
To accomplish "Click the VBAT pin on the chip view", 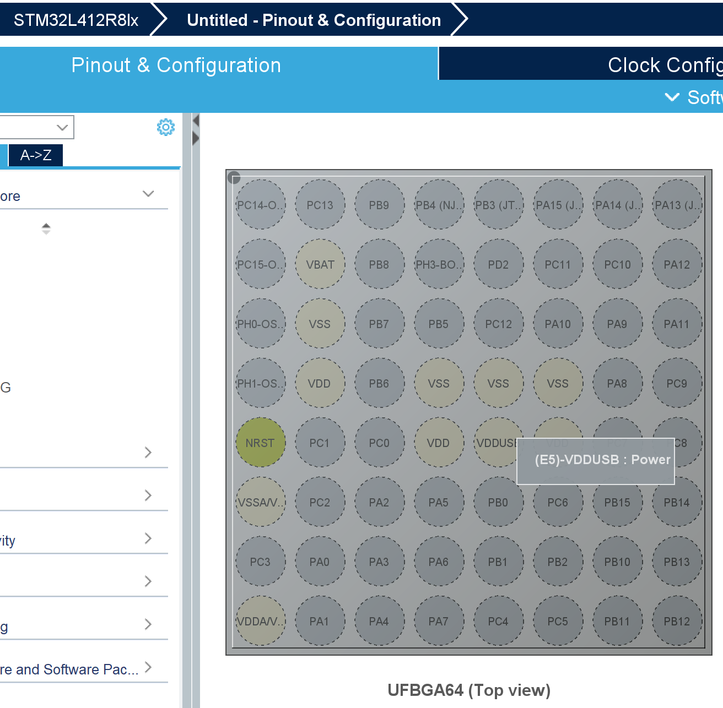I will [320, 264].
